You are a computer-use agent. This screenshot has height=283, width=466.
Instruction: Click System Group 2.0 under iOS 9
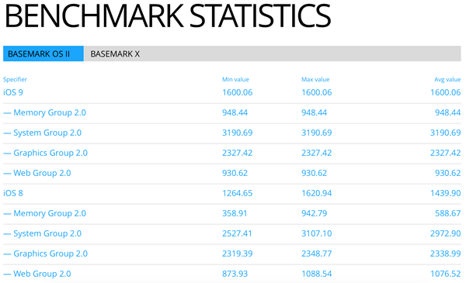[47, 133]
